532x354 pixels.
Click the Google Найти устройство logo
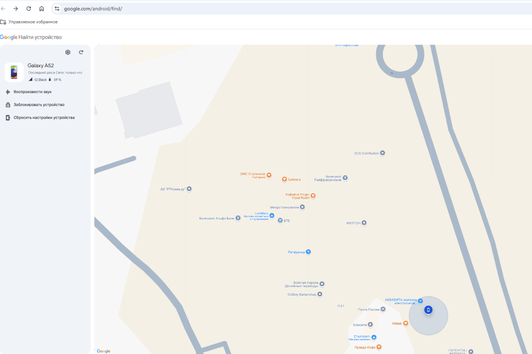pyautogui.click(x=31, y=37)
